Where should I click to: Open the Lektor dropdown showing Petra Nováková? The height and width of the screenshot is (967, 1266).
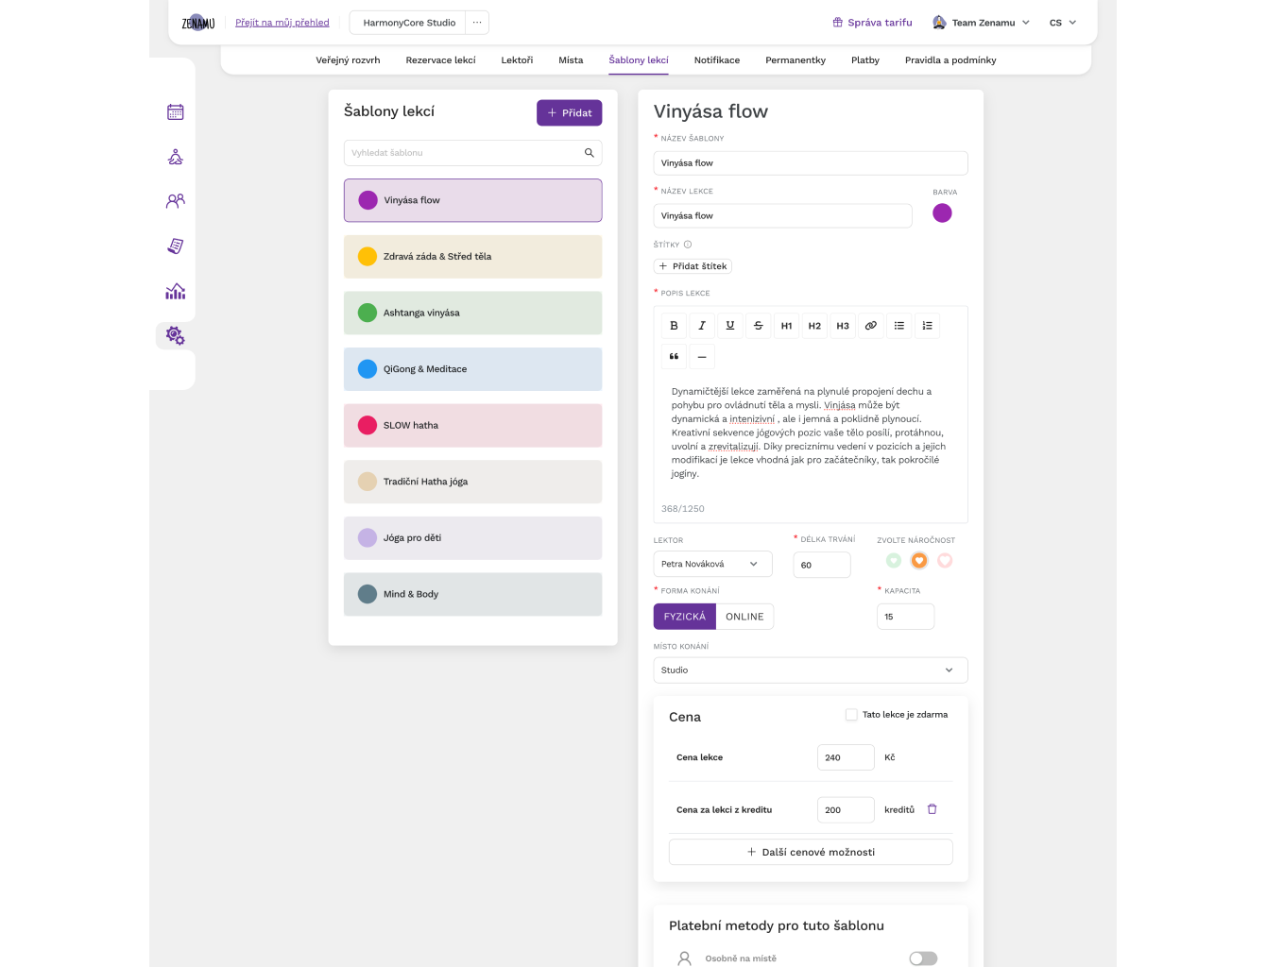tap(713, 564)
